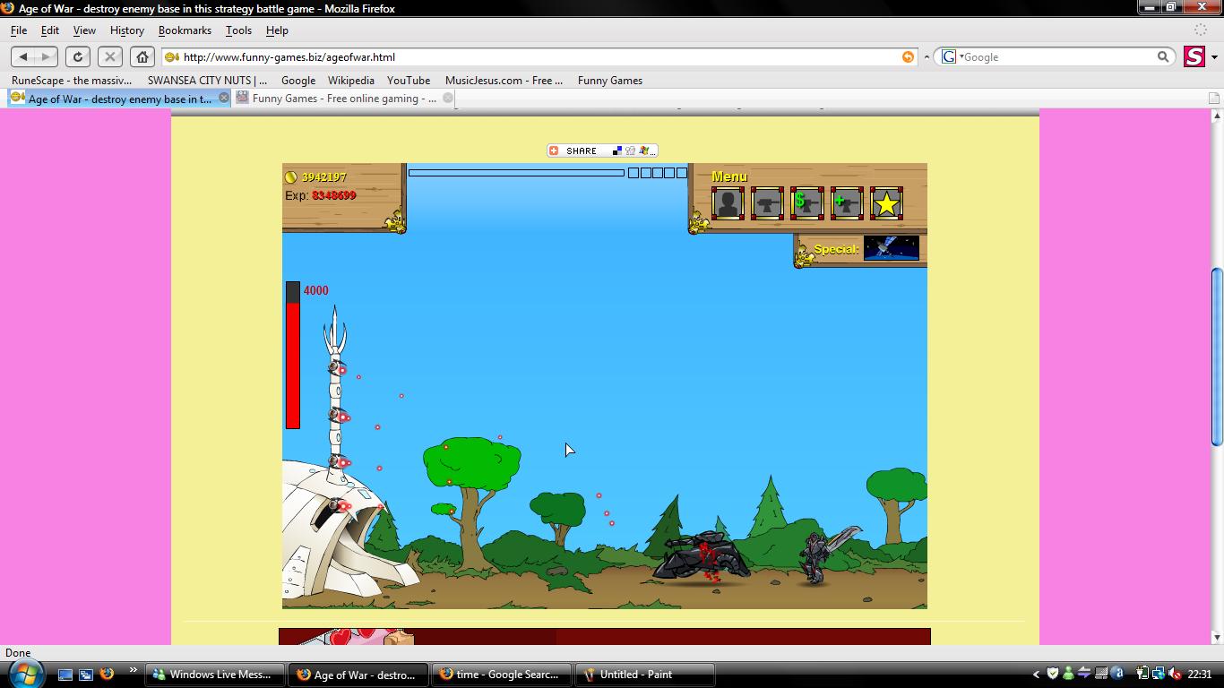Click the red base health bar
The width and height of the screenshot is (1224, 688).
point(293,356)
